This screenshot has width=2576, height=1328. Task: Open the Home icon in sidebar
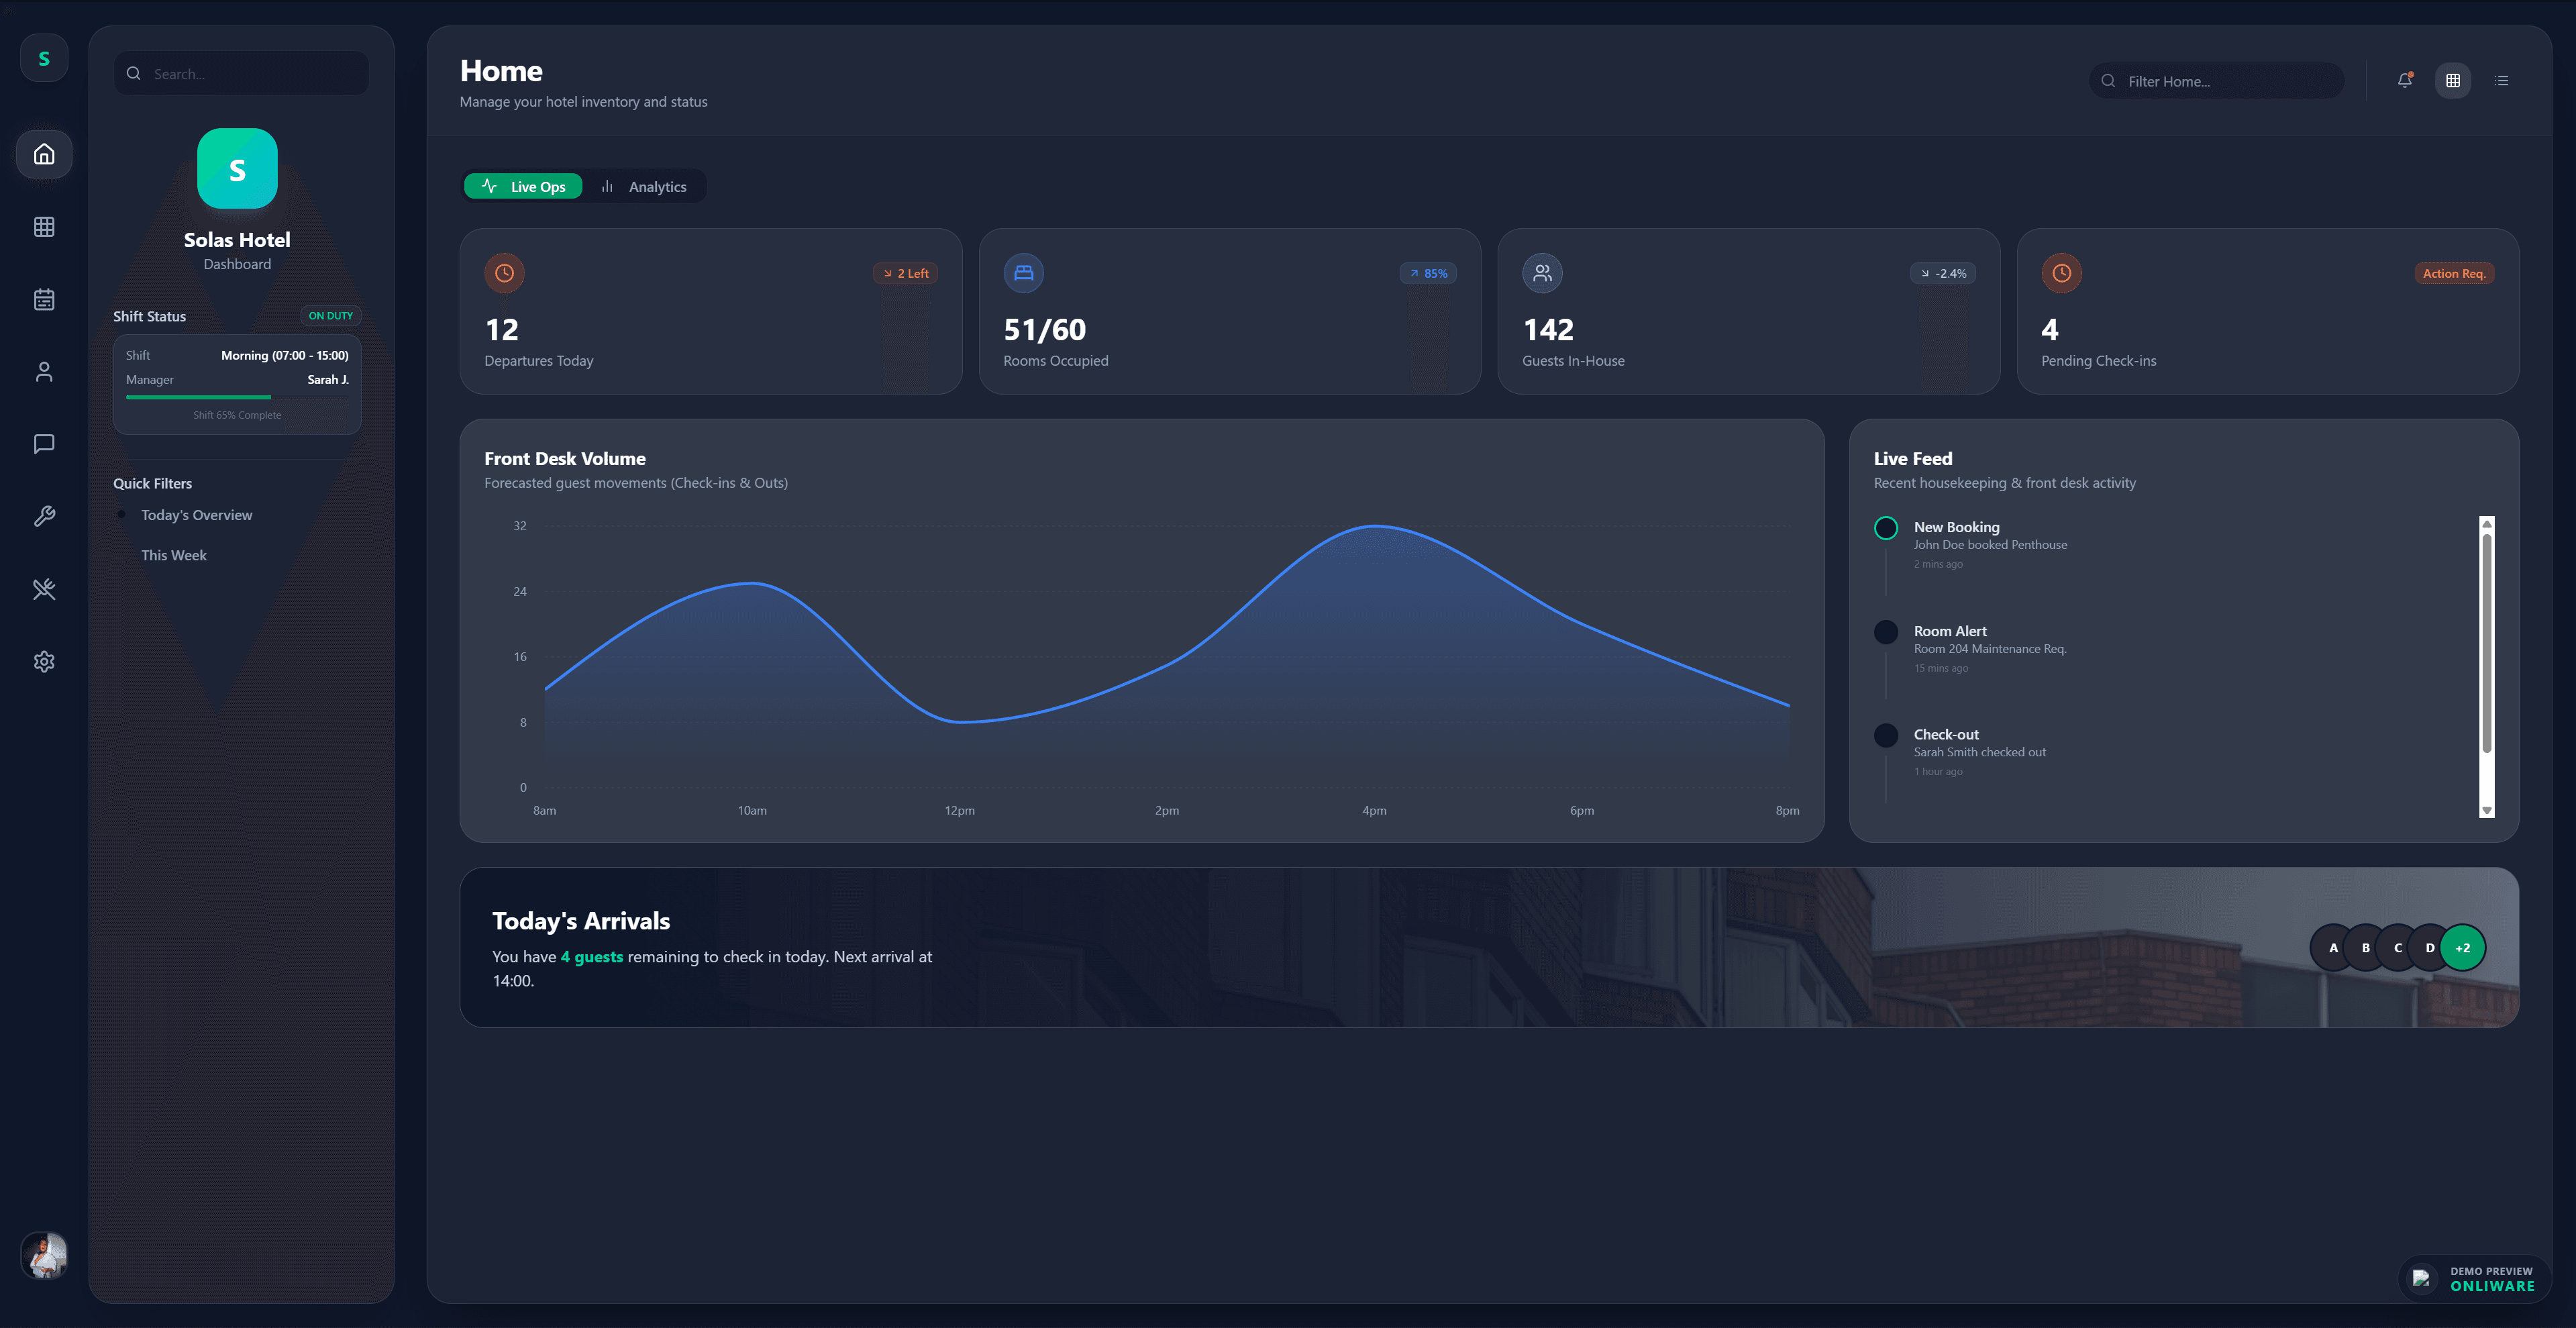pyautogui.click(x=44, y=154)
